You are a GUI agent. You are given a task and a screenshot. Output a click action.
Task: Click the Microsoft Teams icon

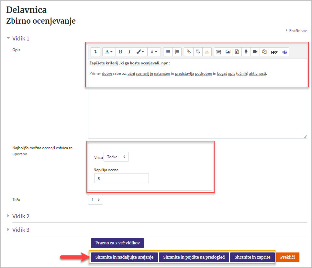(285, 52)
